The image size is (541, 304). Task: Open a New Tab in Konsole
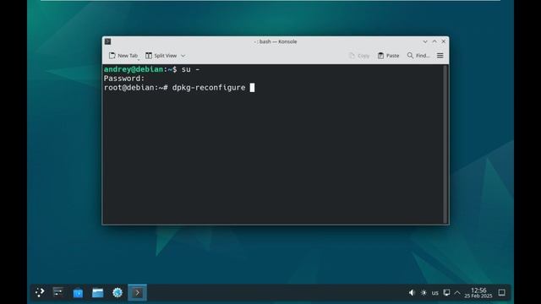[x=123, y=56]
